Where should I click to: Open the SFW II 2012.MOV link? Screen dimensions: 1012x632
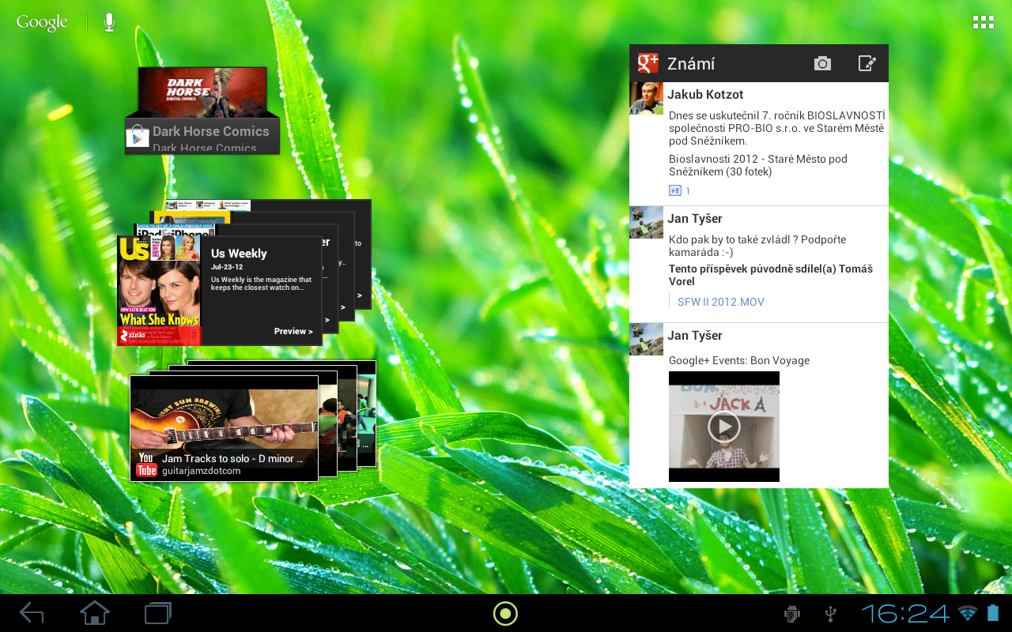[720, 301]
